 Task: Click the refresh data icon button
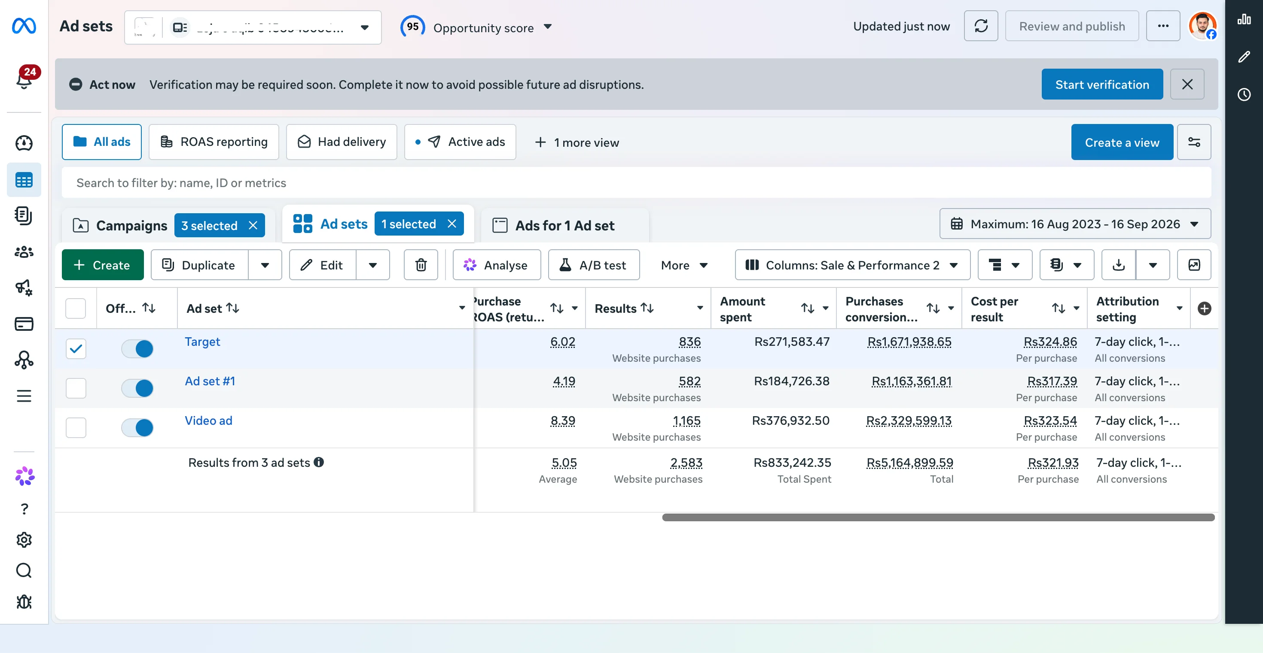981,26
